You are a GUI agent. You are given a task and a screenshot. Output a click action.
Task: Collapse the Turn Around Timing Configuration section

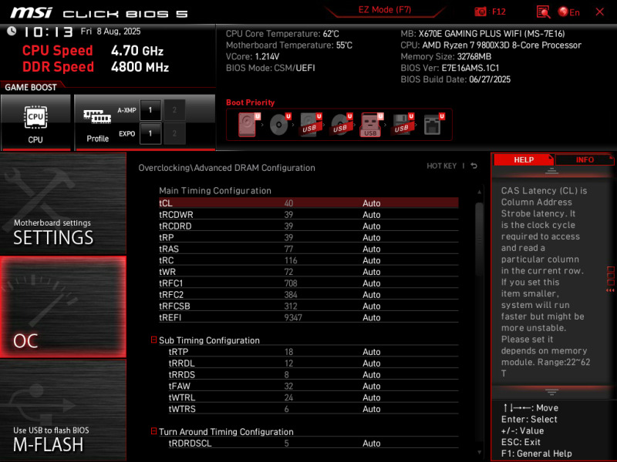coord(153,431)
